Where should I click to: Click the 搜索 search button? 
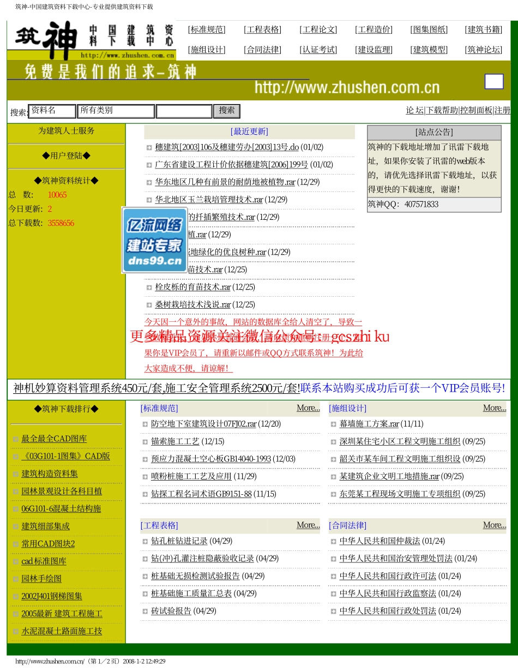pos(226,111)
